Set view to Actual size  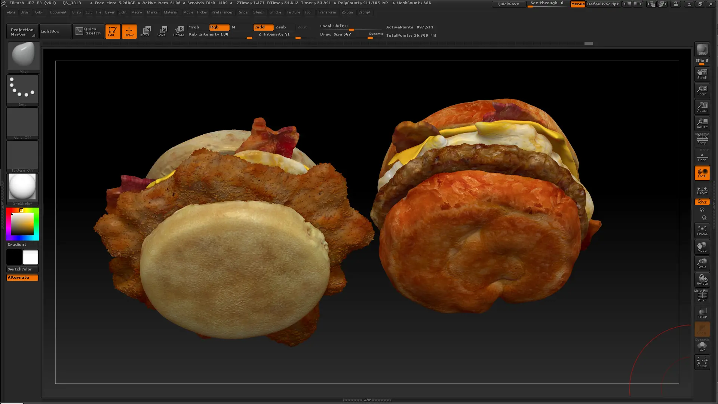pos(702,107)
